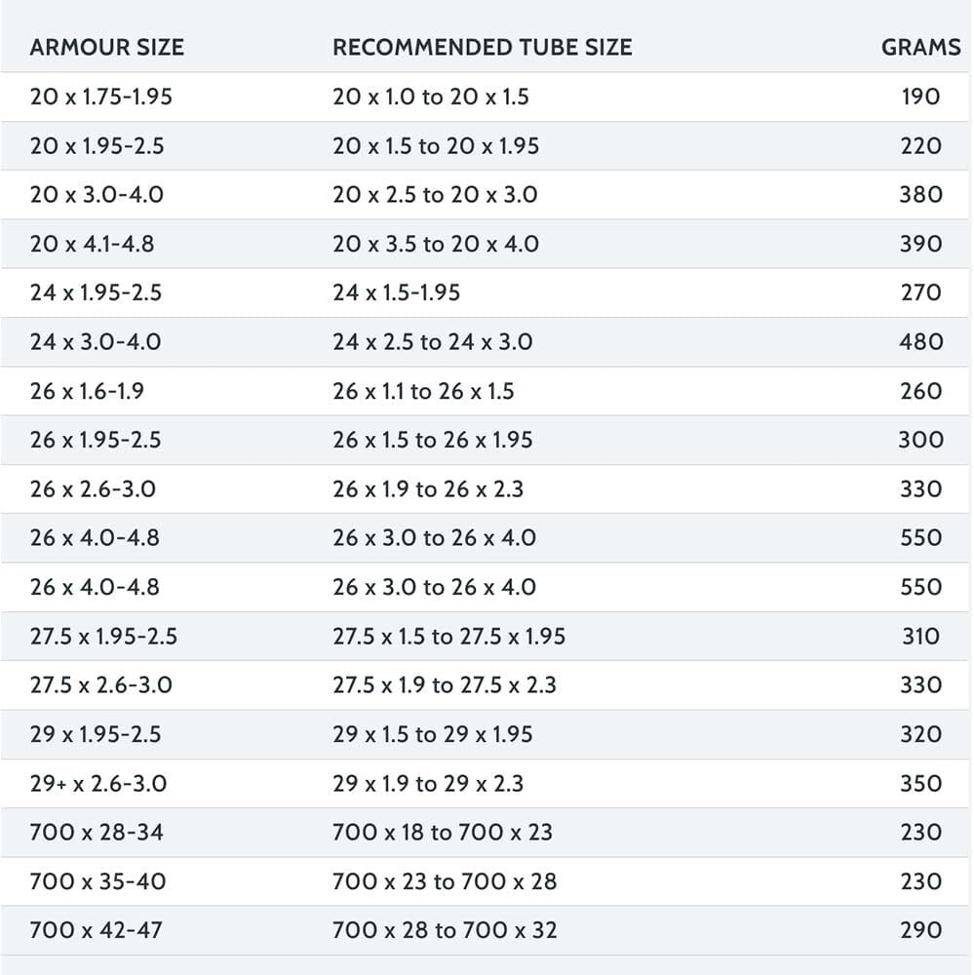Click the 480 grams value

(x=920, y=342)
